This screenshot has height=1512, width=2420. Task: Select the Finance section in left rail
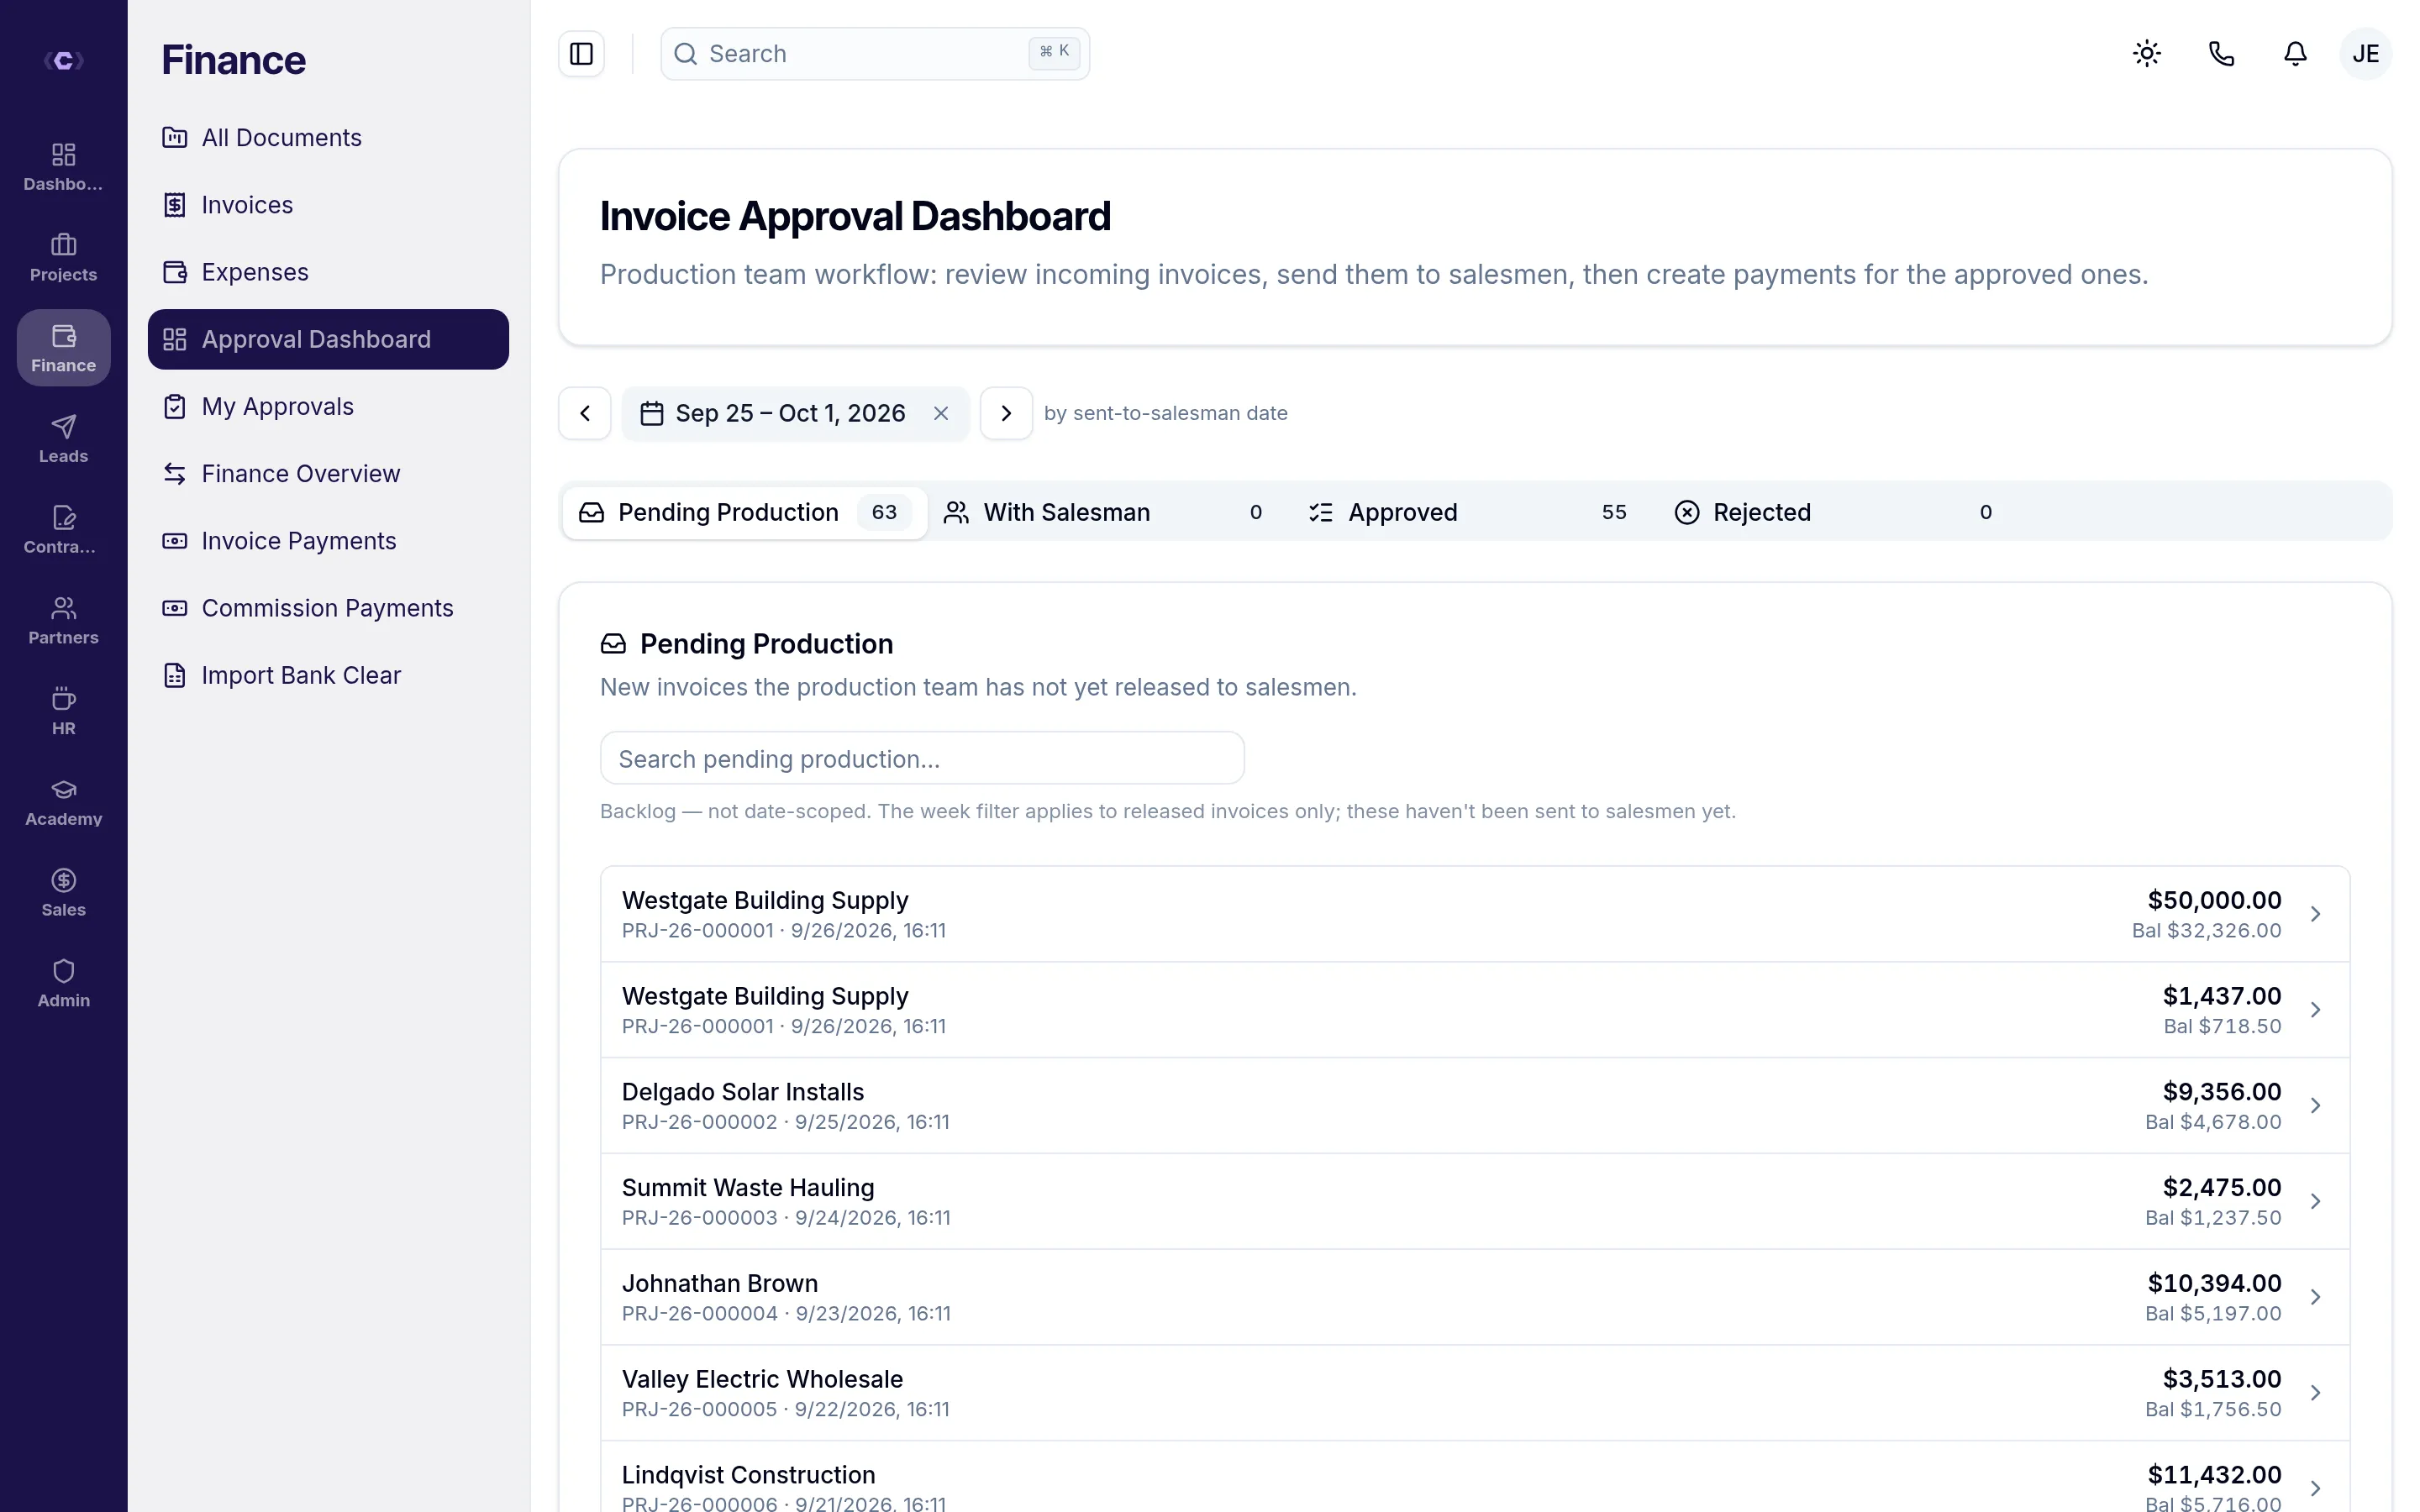63,348
